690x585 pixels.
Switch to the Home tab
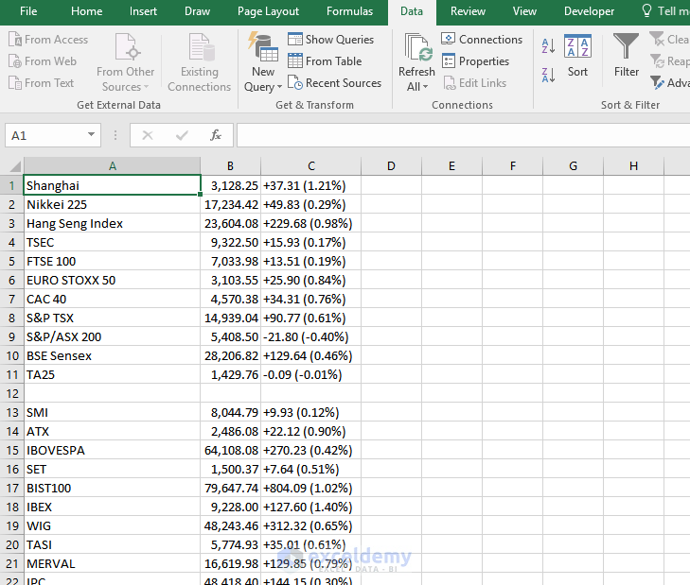(87, 11)
